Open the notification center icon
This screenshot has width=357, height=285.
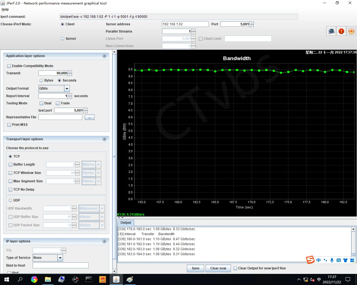pos(348,279)
